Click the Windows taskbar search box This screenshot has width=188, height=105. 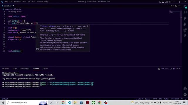coord(27,102)
